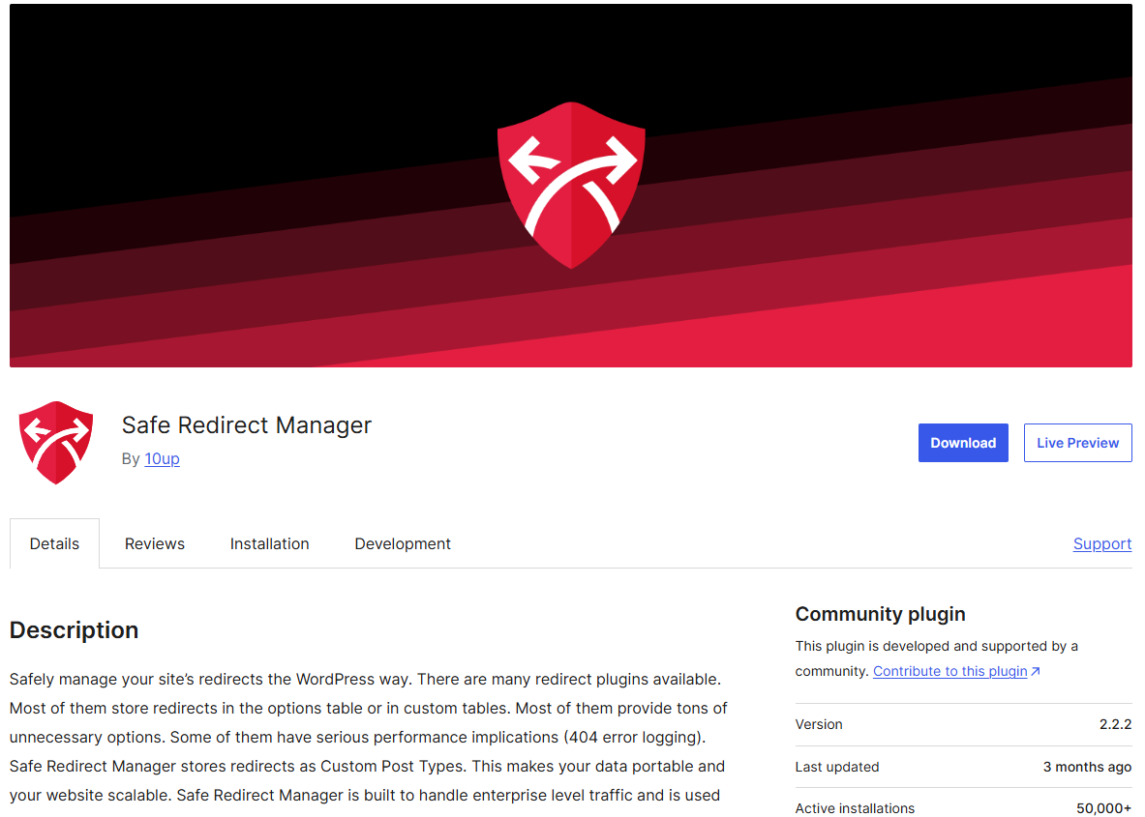Switch to the Installation tab
This screenshot has height=817, width=1145.
(269, 543)
